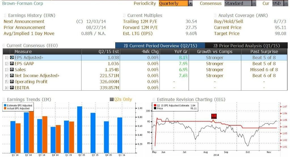Open Earnings History (ERN) section
290x157 pixels.
click(32, 16)
